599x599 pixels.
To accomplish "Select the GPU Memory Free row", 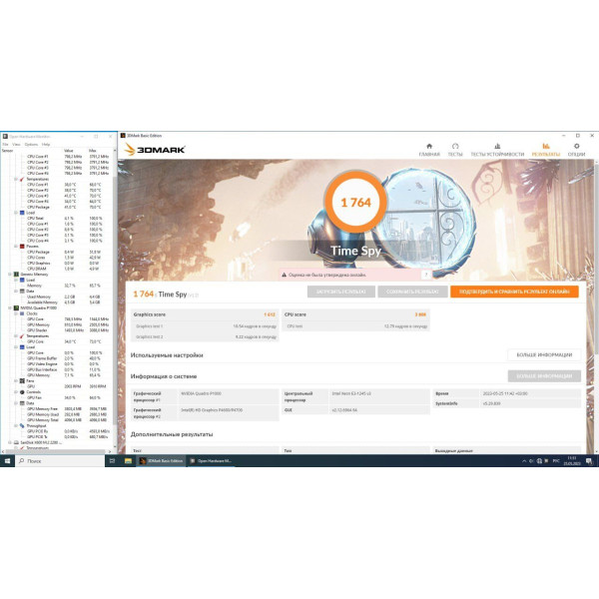I will (57, 408).
